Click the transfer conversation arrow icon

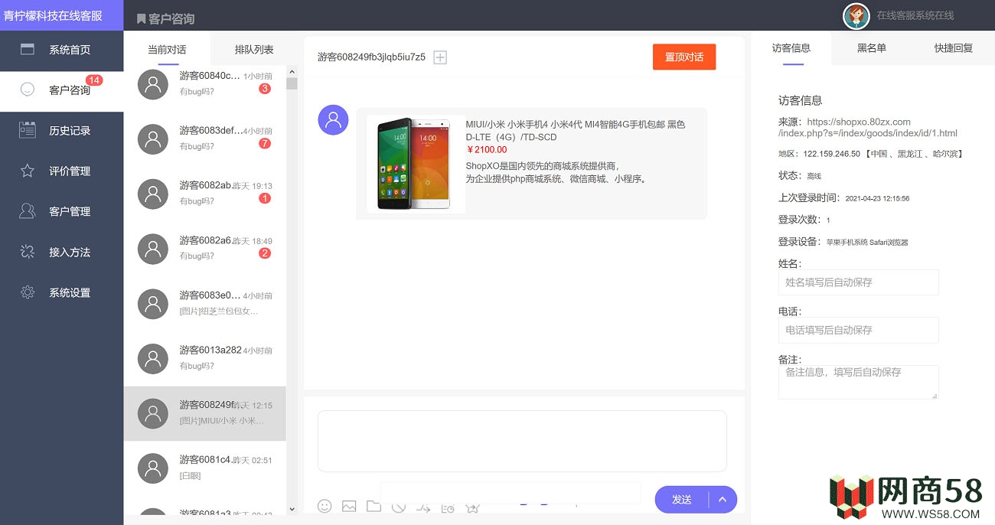tap(423, 507)
